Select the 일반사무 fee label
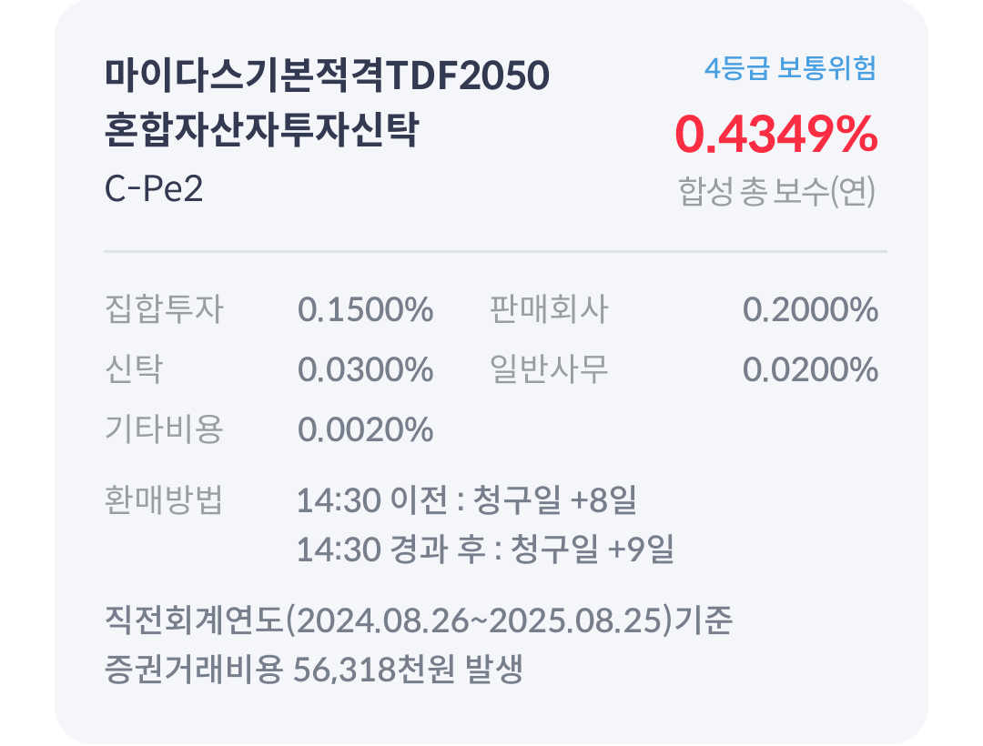This screenshot has height=746, width=983. [x=549, y=369]
